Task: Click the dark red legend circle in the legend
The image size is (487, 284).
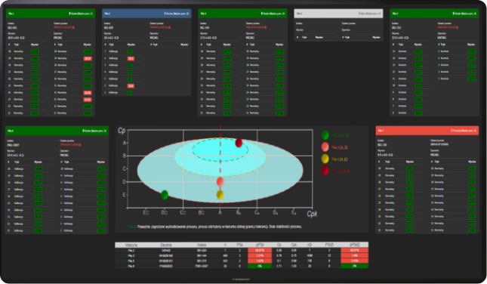Action: (325, 171)
